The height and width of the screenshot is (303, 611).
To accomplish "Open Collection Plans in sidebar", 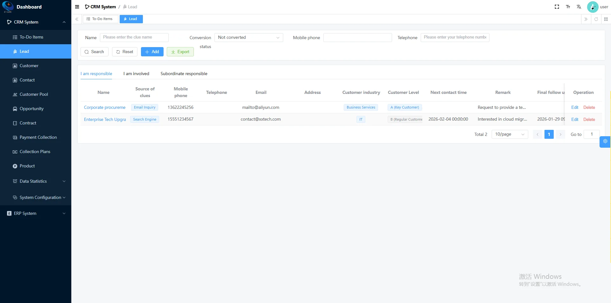I will (x=36, y=151).
